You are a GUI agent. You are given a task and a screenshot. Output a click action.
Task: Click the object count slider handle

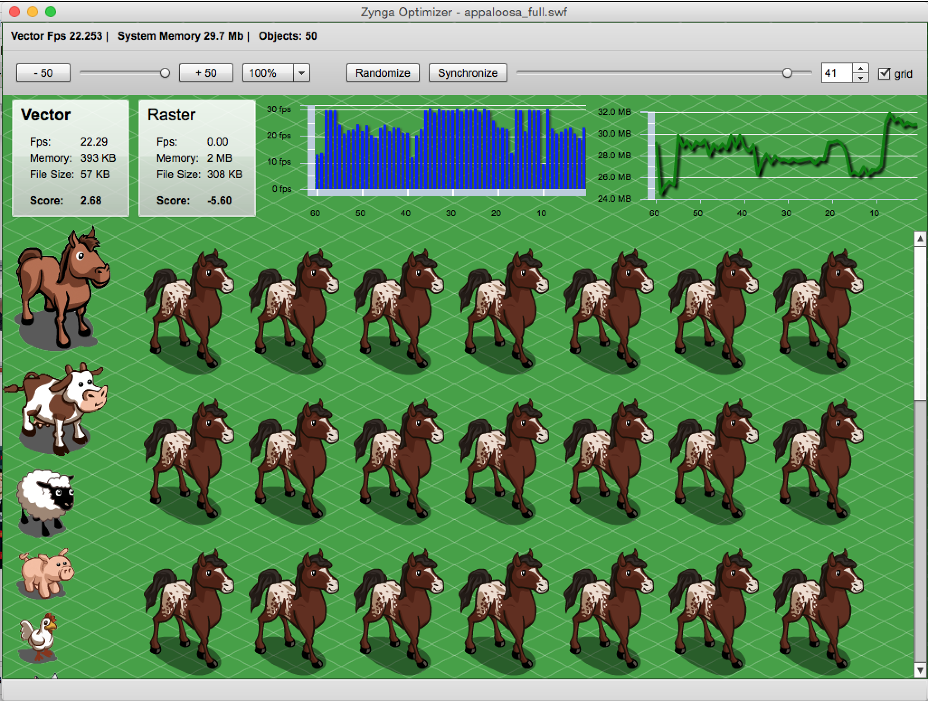pos(165,73)
